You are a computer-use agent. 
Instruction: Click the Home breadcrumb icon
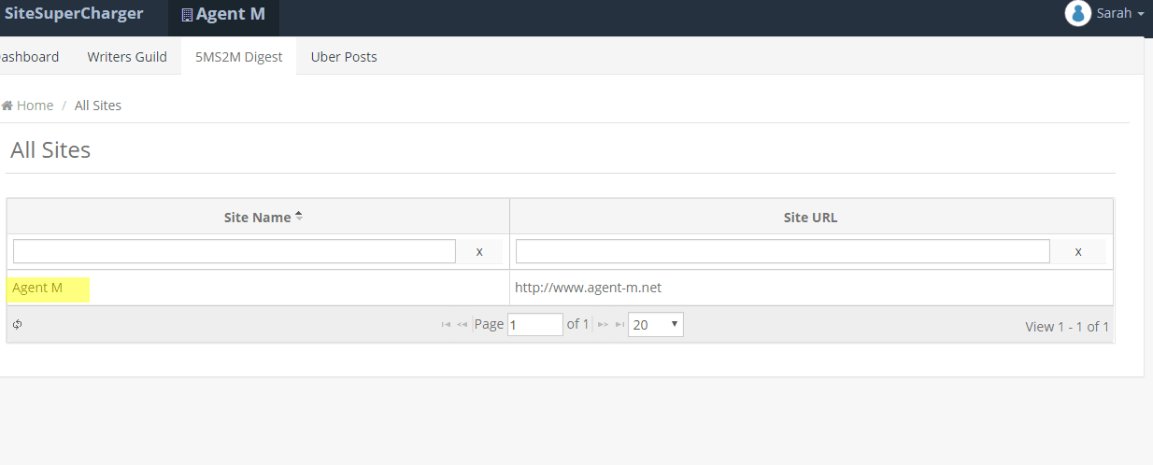[7, 106]
